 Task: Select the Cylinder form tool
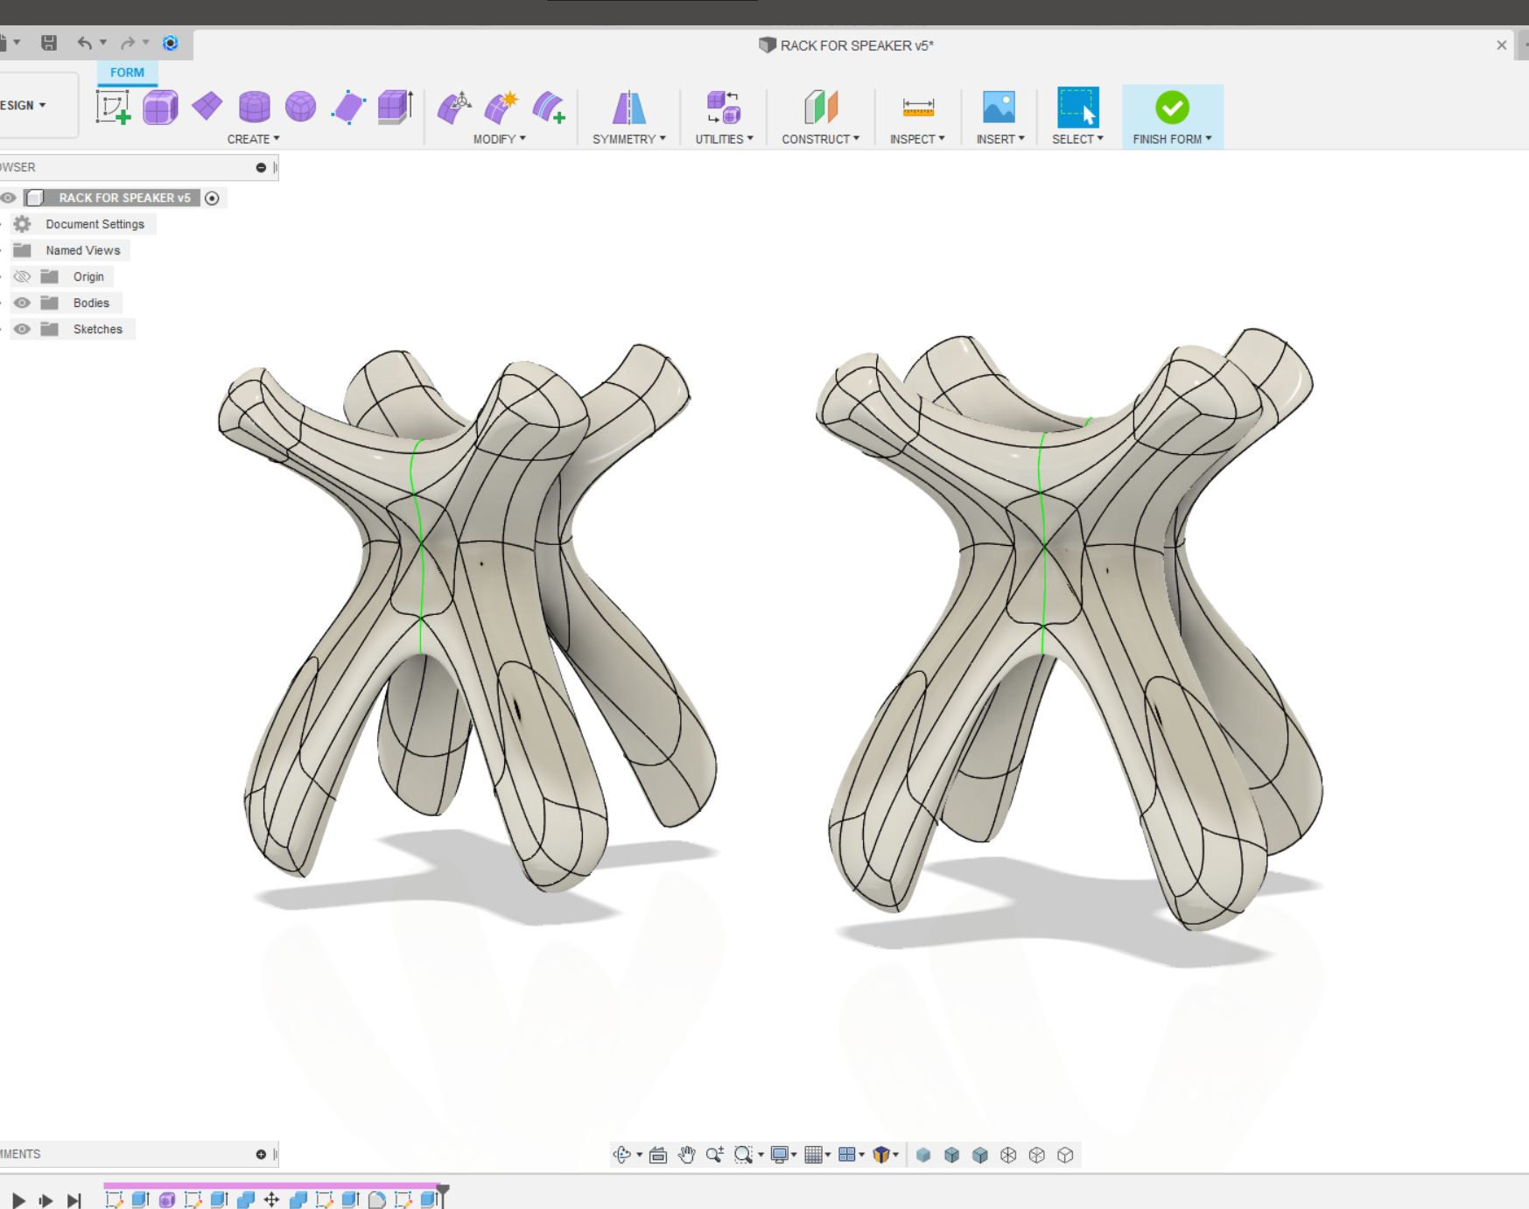[x=254, y=108]
